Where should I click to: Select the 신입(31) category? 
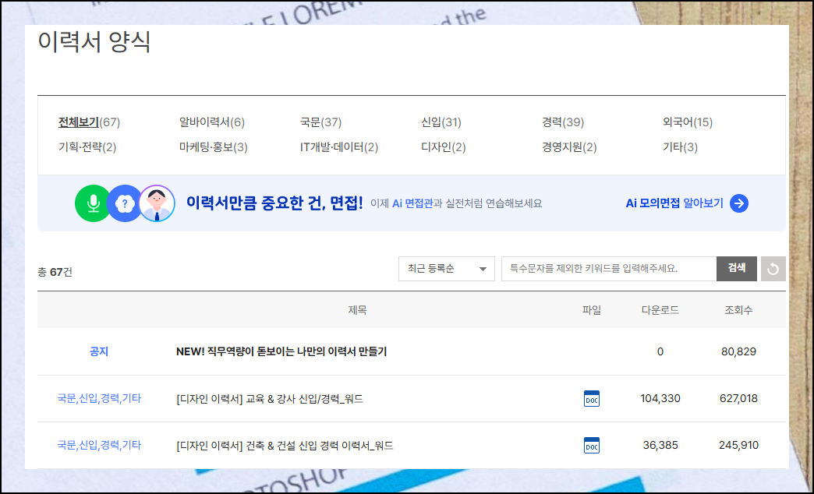click(441, 122)
